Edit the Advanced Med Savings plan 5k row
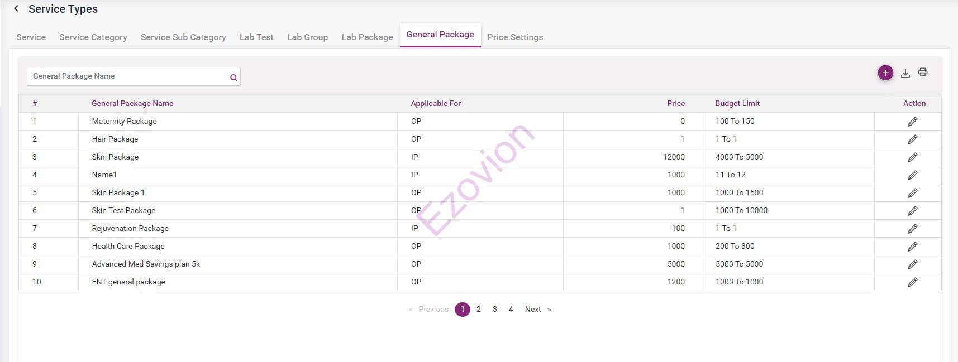Viewport: 958px width, 362px height. [x=912, y=264]
